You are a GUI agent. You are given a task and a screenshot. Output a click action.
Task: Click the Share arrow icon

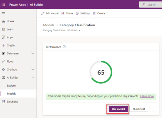click(63, 13)
